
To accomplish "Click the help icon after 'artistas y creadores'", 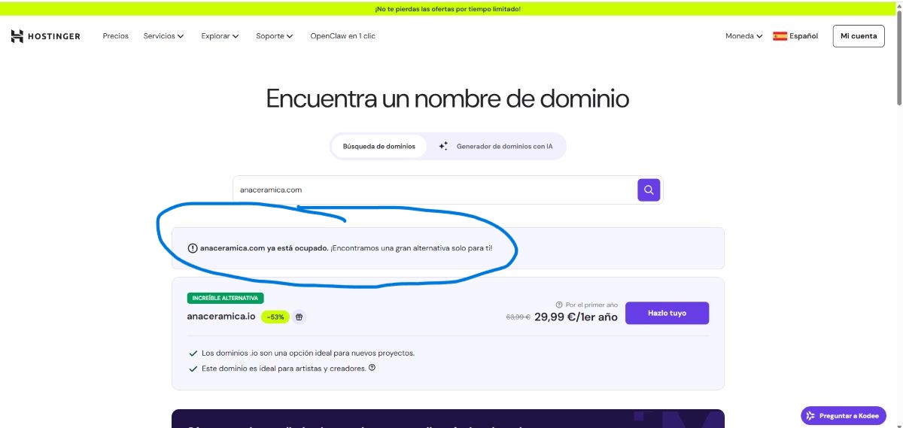I will [372, 368].
